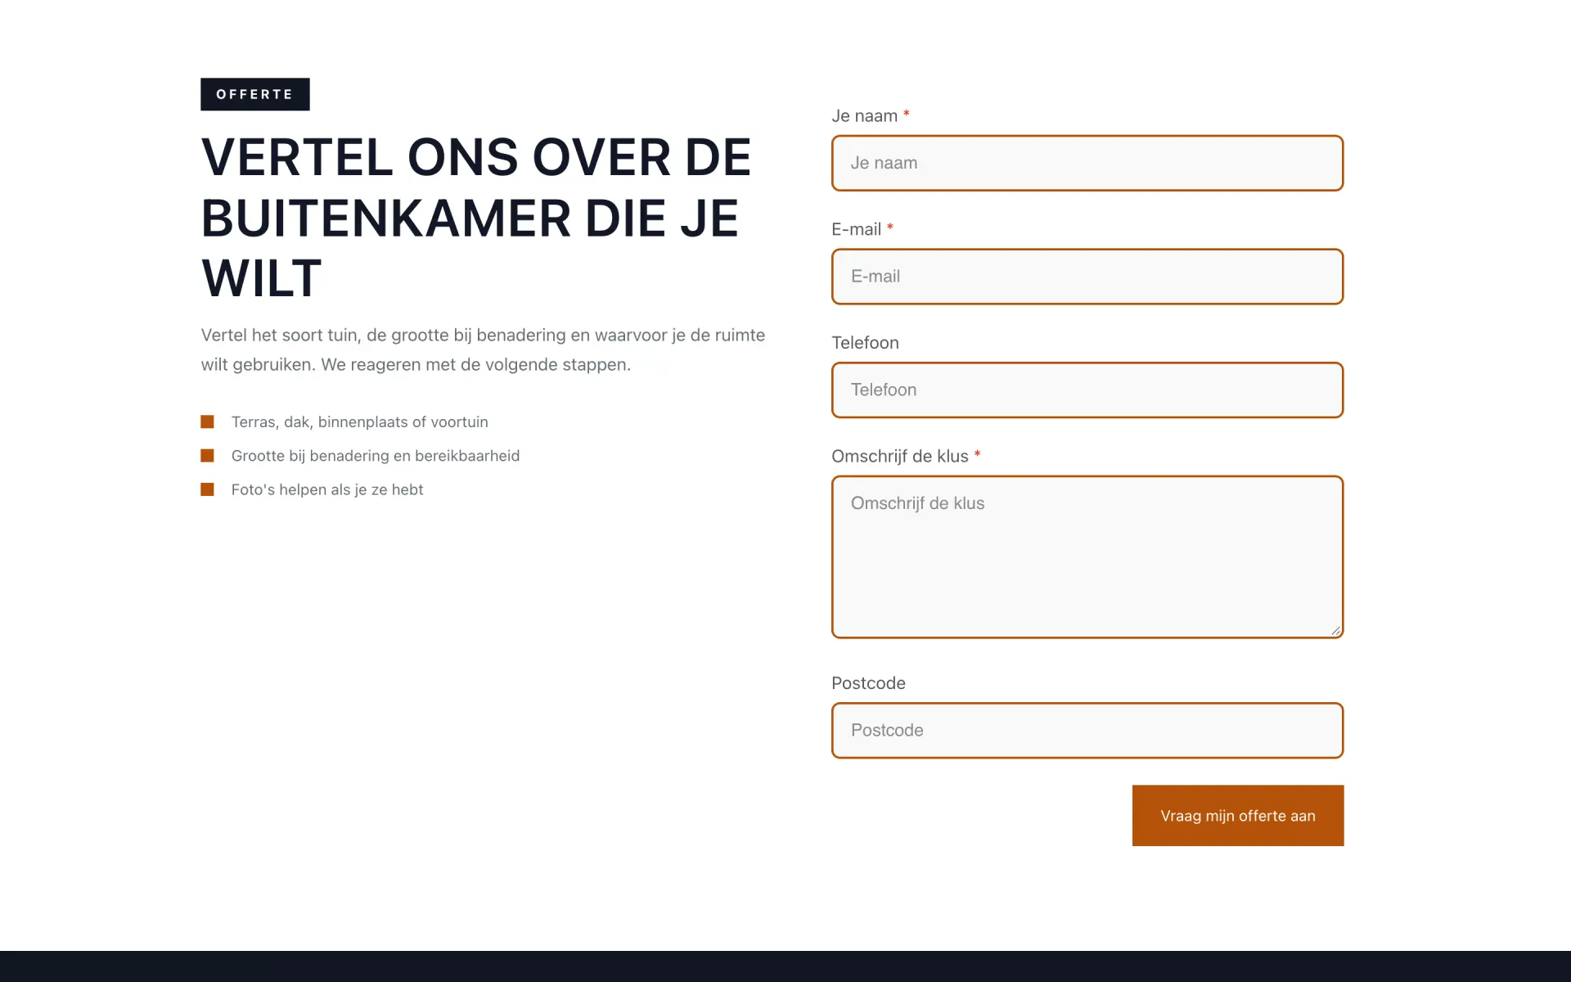Click the Je naam input field
The image size is (1571, 982).
[1087, 163]
